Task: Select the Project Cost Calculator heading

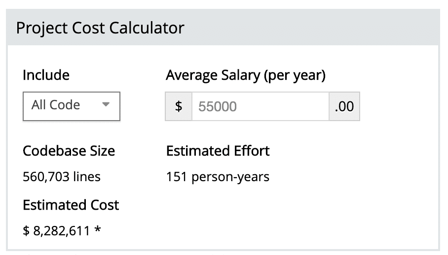Action: (x=100, y=28)
